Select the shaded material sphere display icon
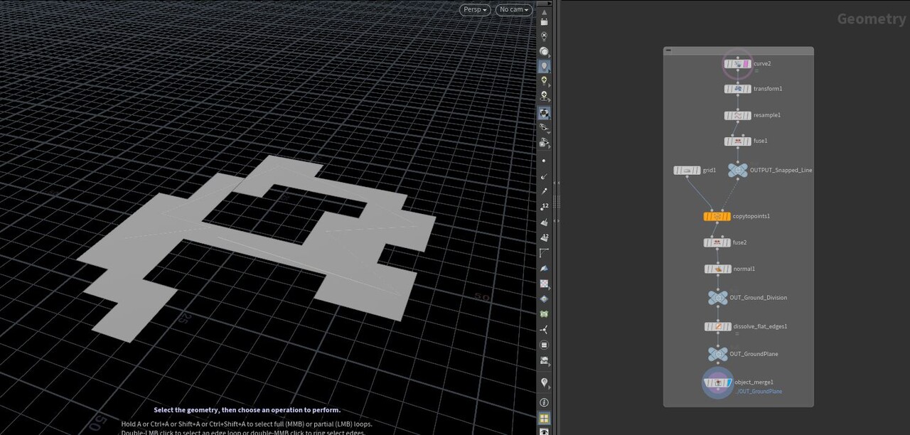910x435 pixels. click(544, 112)
